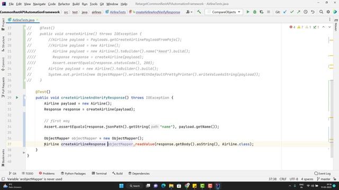Open the CompareObjects run configuration dropdown

coord(224,12)
